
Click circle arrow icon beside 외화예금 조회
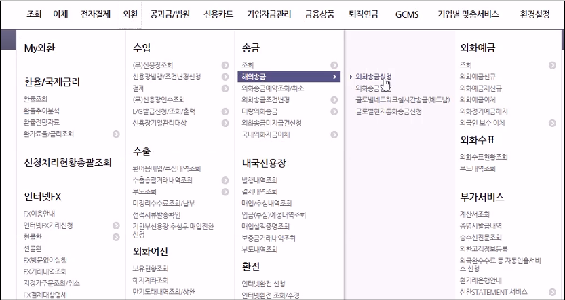point(552,65)
